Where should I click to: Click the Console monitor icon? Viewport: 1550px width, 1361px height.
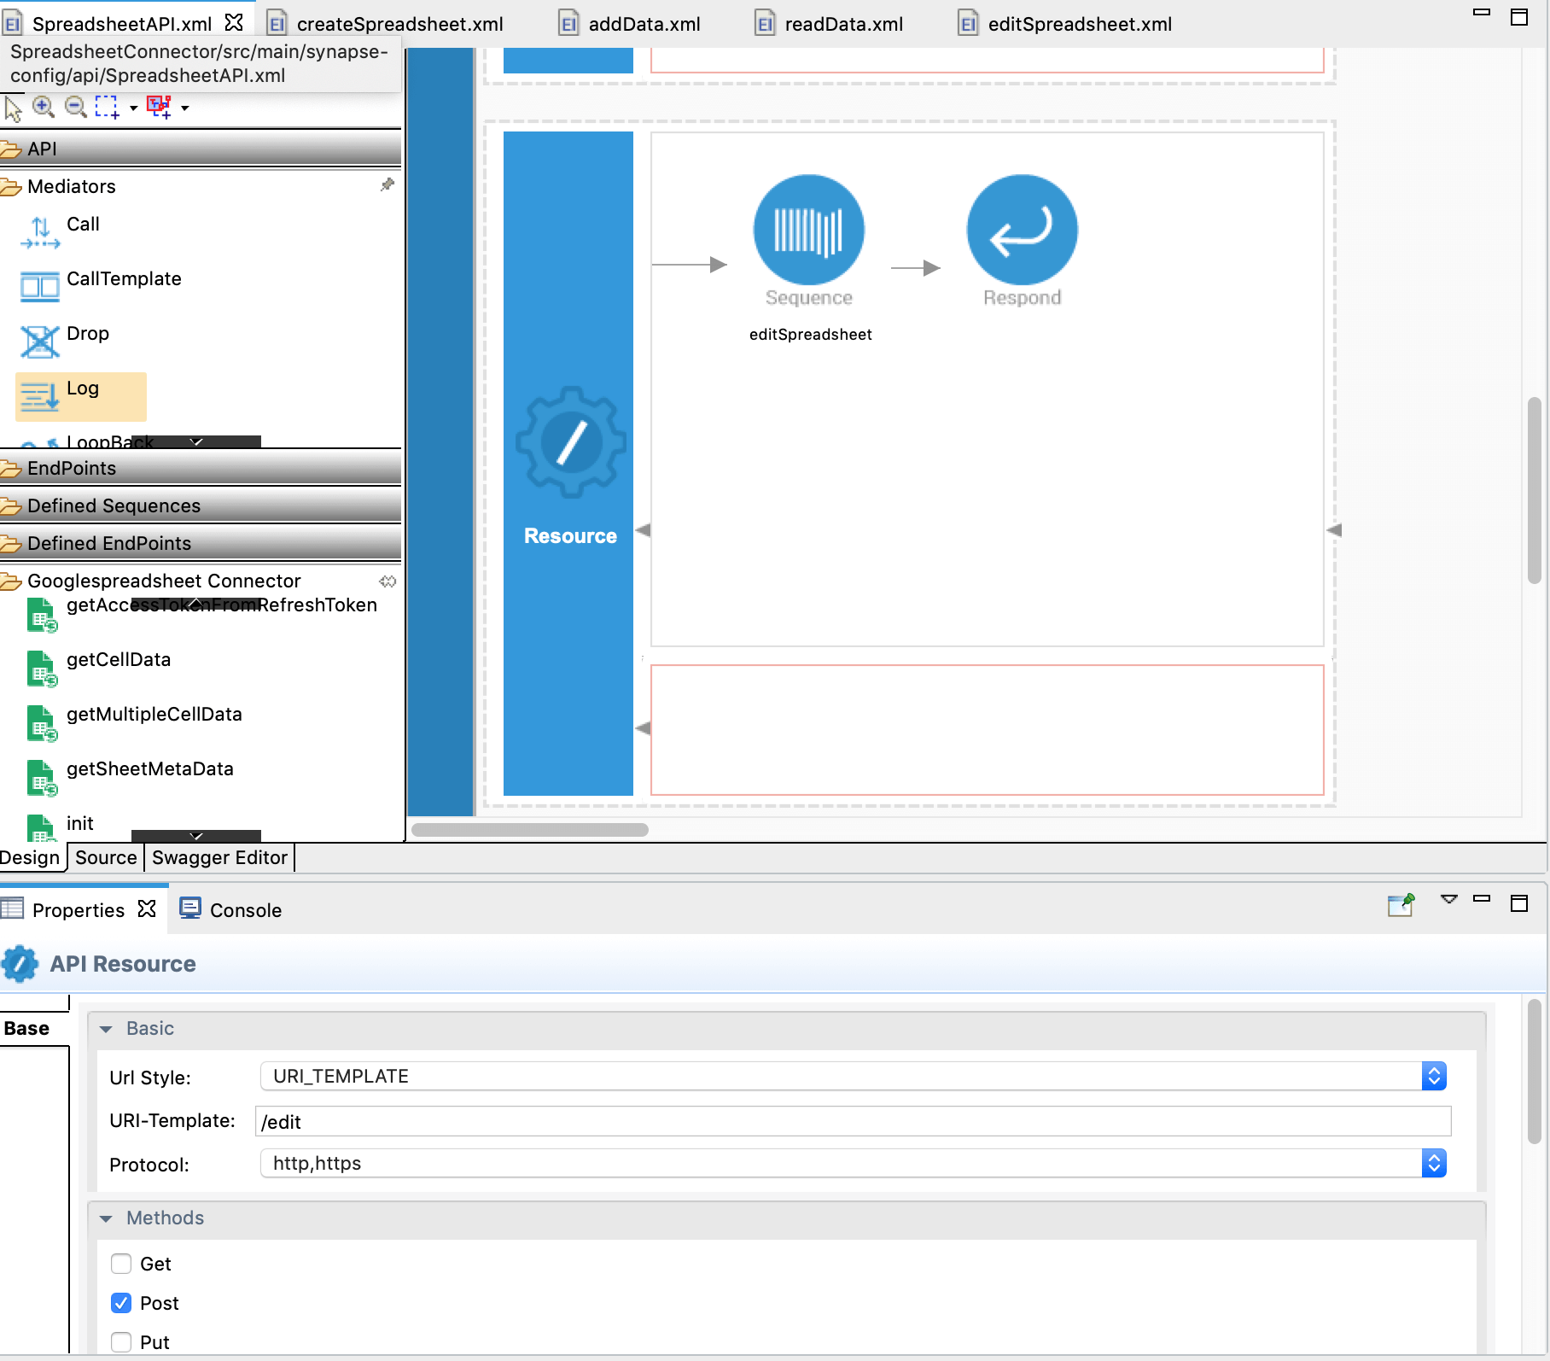[190, 908]
